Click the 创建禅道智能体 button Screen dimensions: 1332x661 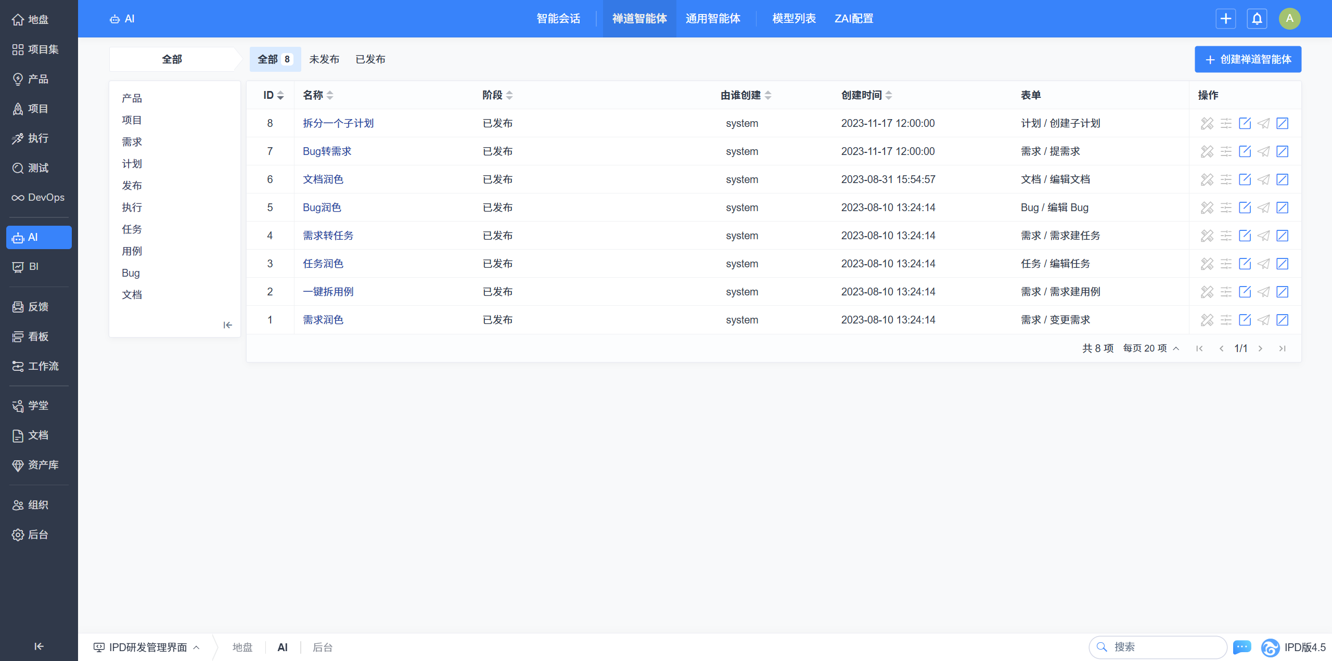point(1248,59)
